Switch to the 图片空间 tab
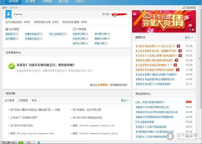202x144 pixels. (63, 1)
